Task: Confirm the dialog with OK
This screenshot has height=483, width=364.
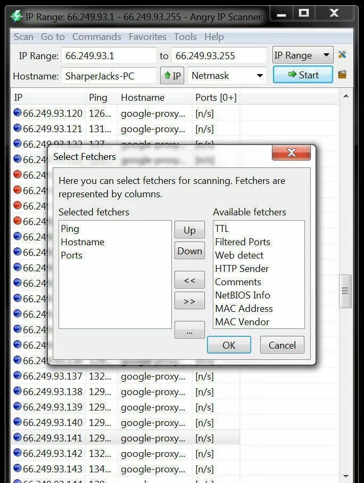Action: [x=229, y=345]
